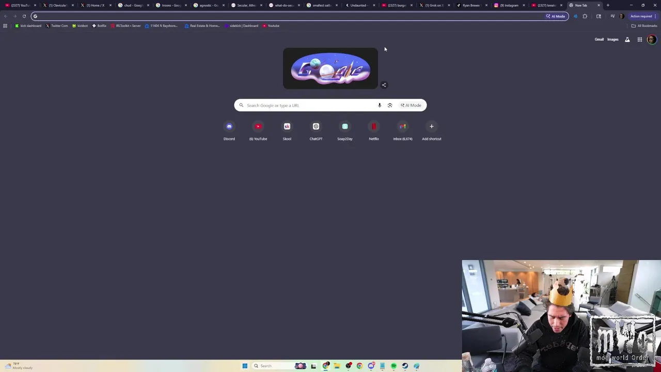Switch to the Grok on X tab

(433, 5)
